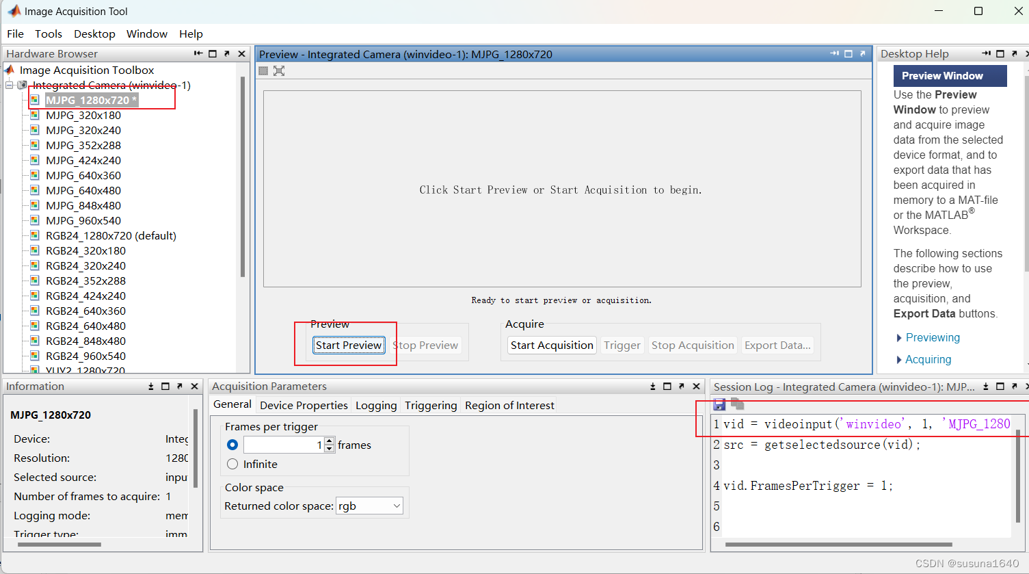
Task: Minimize the Preview panel
Action: (834, 53)
